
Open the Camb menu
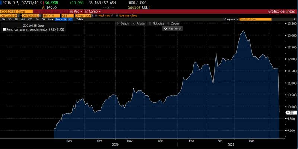(92, 11)
